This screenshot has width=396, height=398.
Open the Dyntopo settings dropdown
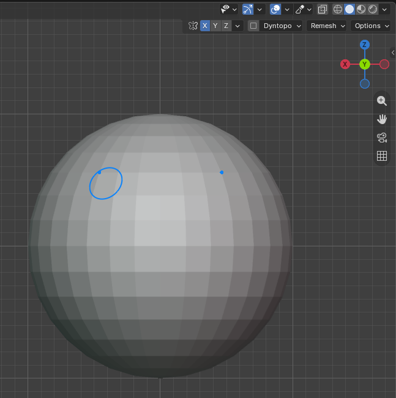point(282,26)
